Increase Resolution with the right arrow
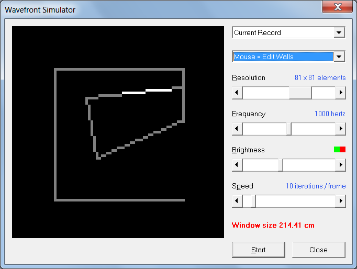The width and height of the screenshot is (357, 269). [x=341, y=93]
